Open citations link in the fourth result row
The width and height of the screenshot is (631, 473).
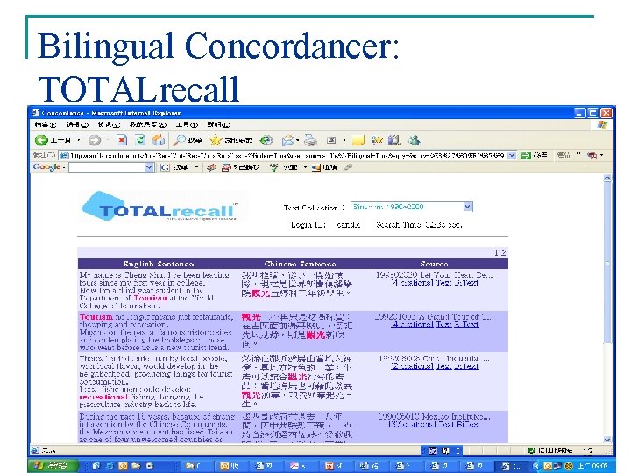coord(412,424)
